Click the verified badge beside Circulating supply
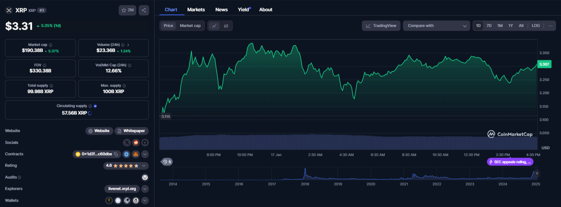Screen dimensions: 561x207 pos(95,106)
